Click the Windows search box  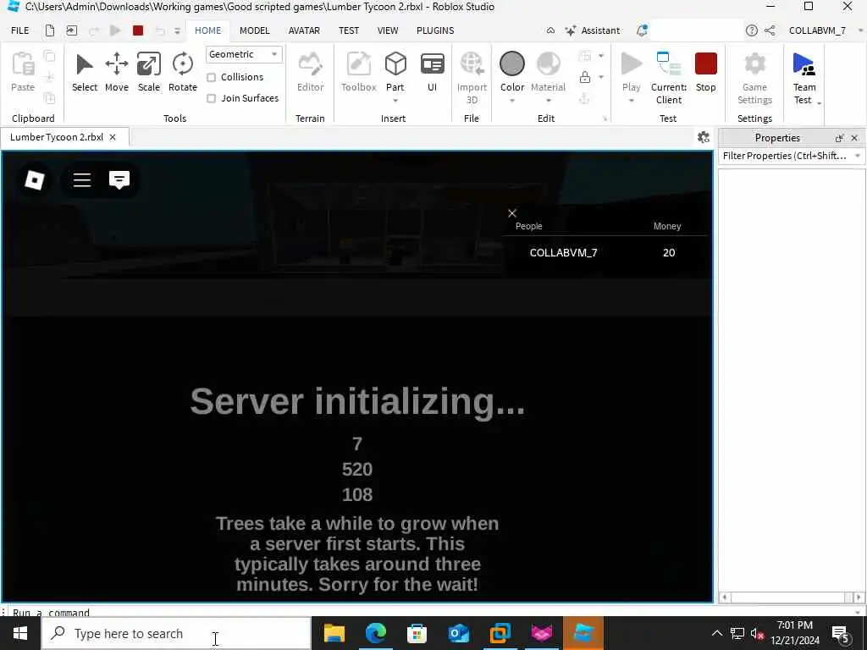coord(176,633)
